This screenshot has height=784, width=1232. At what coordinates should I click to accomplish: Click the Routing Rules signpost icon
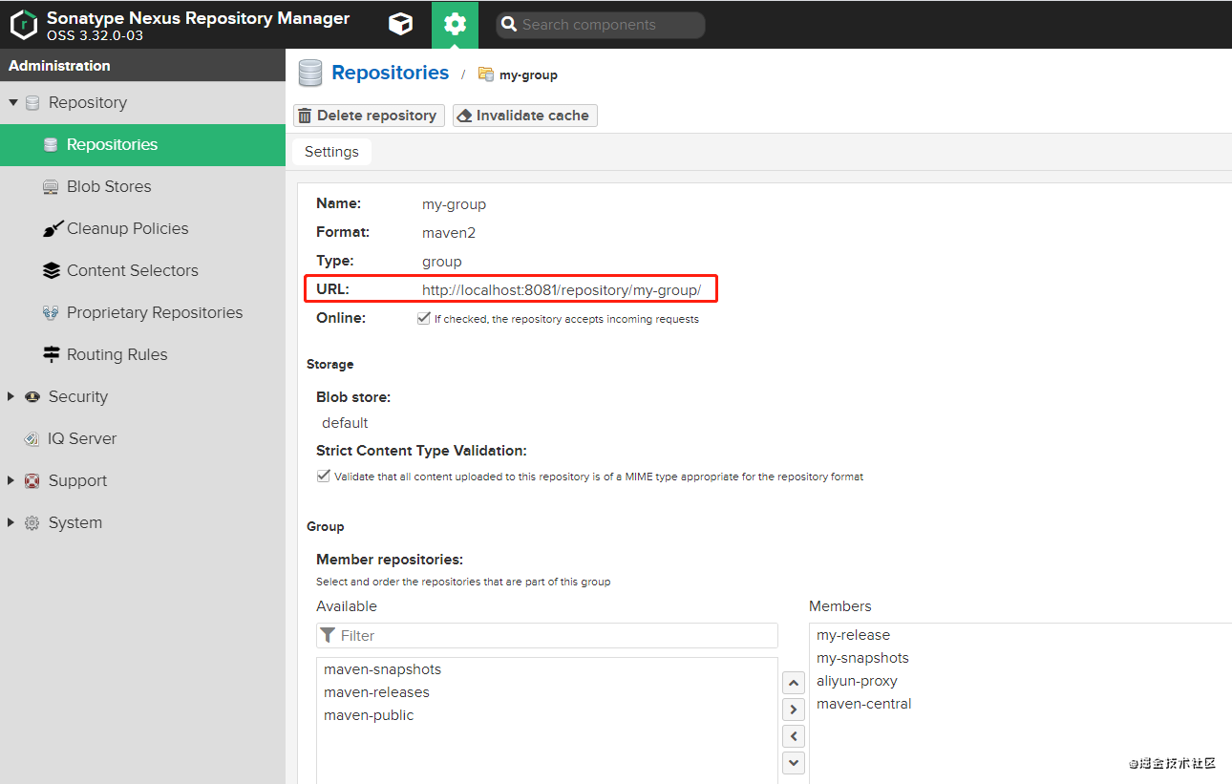52,355
